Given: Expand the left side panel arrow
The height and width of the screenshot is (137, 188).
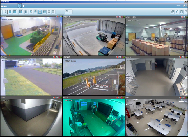Looking at the screenshot, I should [1, 12].
